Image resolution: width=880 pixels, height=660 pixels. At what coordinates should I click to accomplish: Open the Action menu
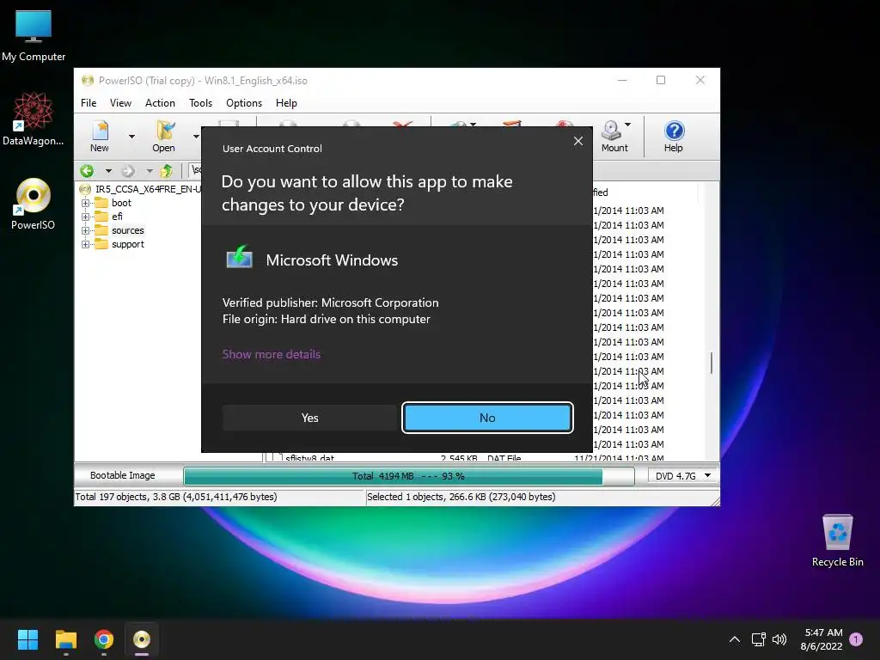(160, 103)
